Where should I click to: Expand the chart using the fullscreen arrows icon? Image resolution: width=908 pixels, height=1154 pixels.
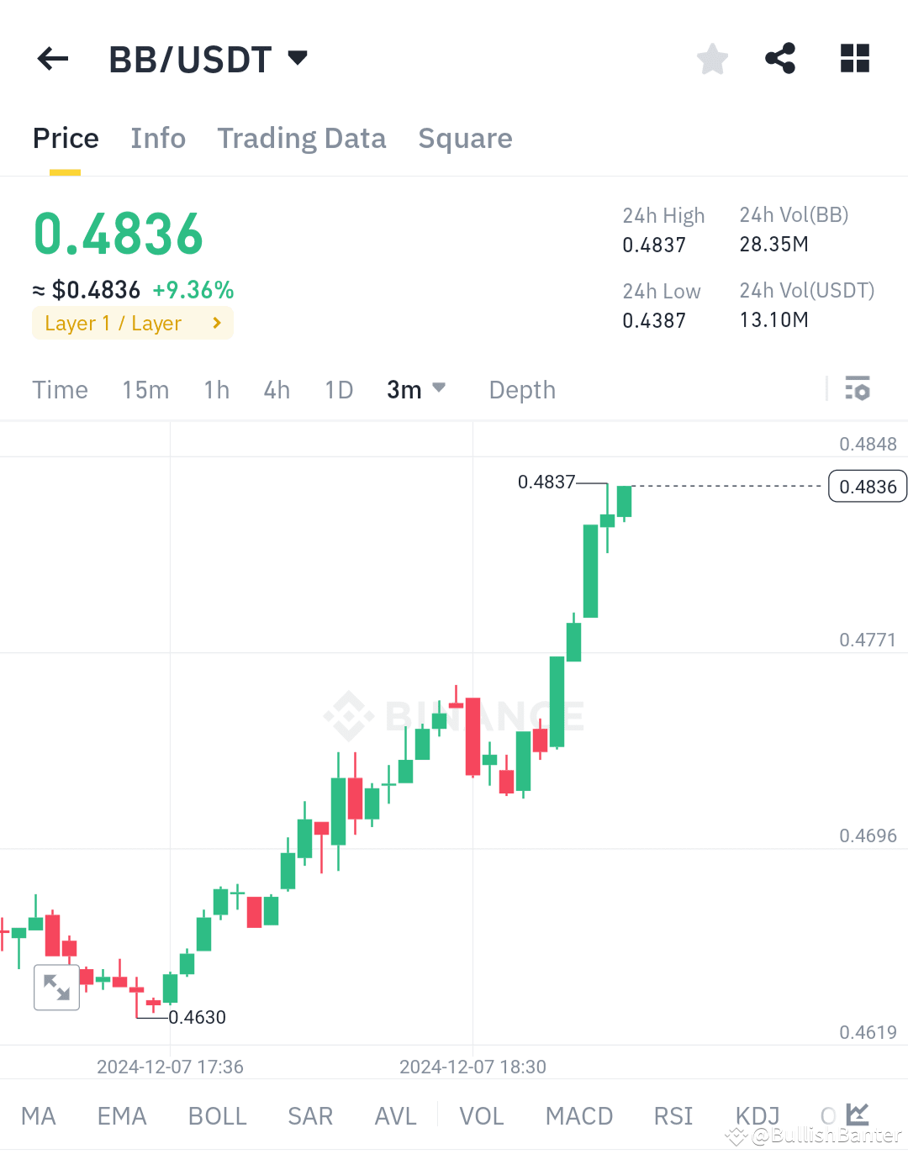pos(56,987)
